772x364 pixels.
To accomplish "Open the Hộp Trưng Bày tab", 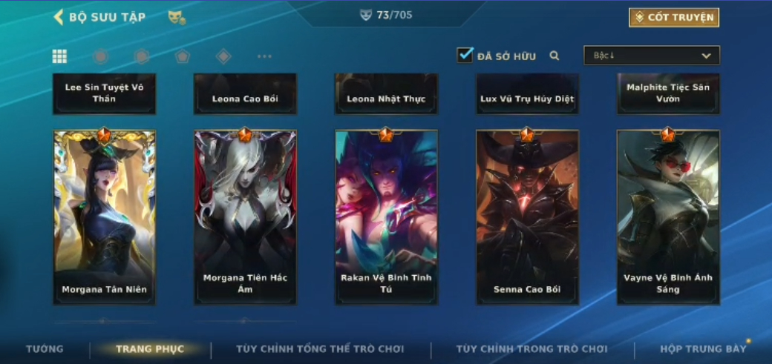I will coord(703,348).
